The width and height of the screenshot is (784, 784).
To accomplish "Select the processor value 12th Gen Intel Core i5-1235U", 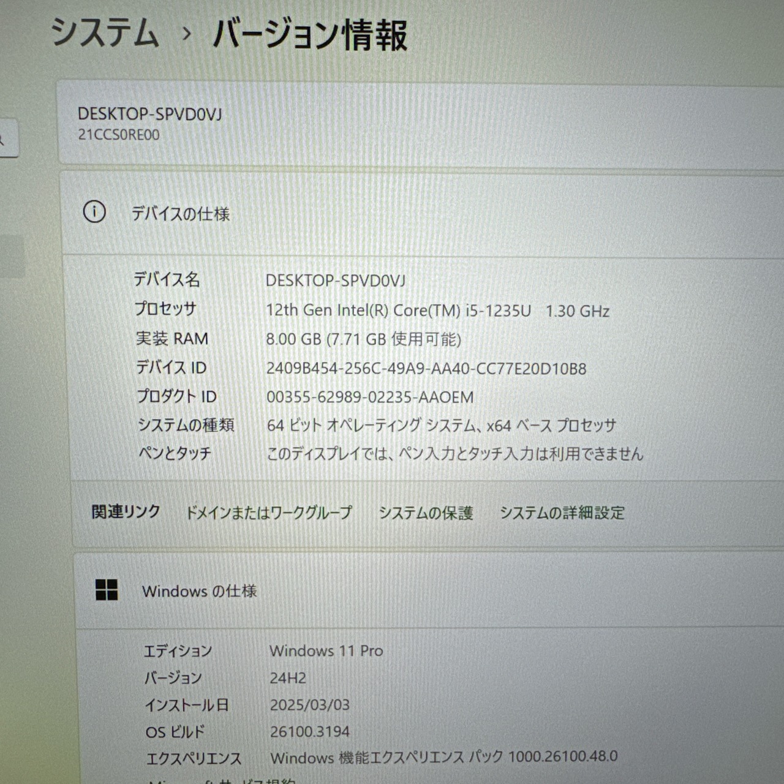I will tap(437, 311).
